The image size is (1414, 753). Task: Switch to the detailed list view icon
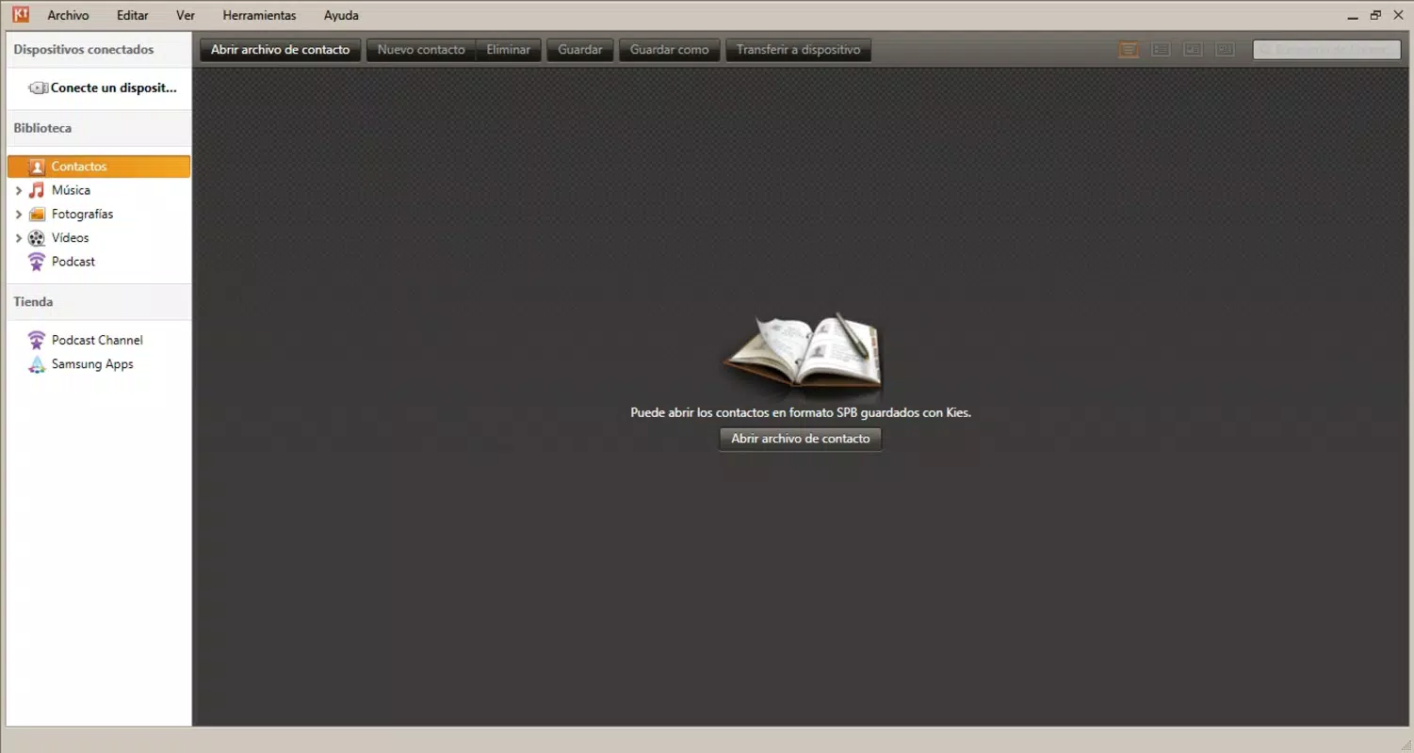pos(1161,50)
